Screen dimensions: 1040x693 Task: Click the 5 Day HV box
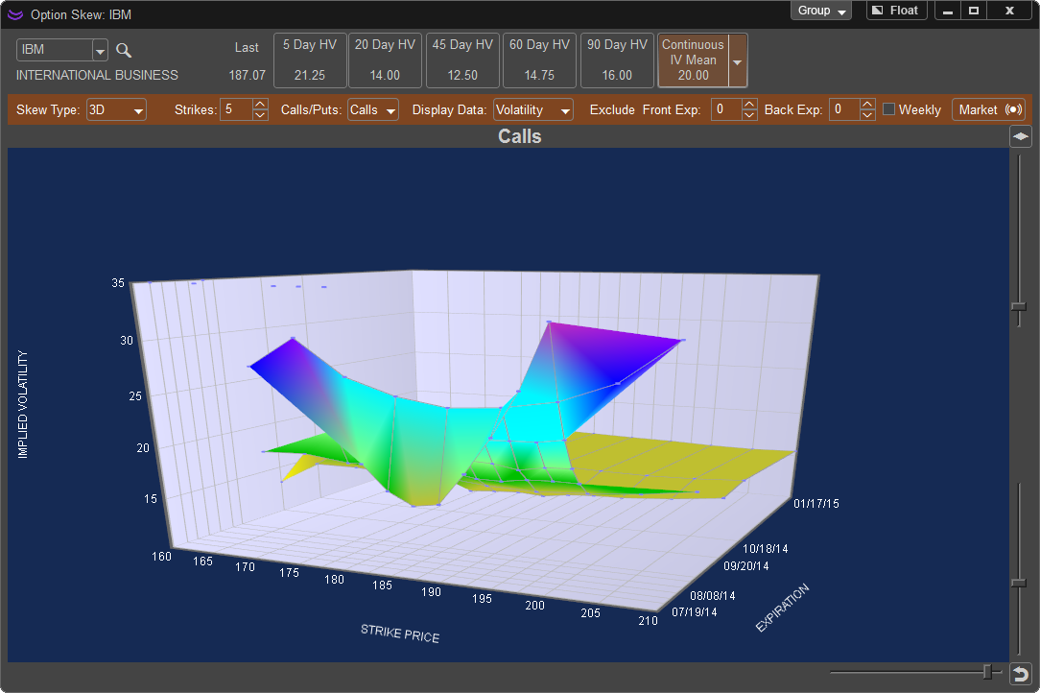click(310, 60)
